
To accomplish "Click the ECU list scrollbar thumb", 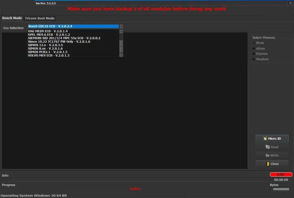I will [x=121, y=46].
